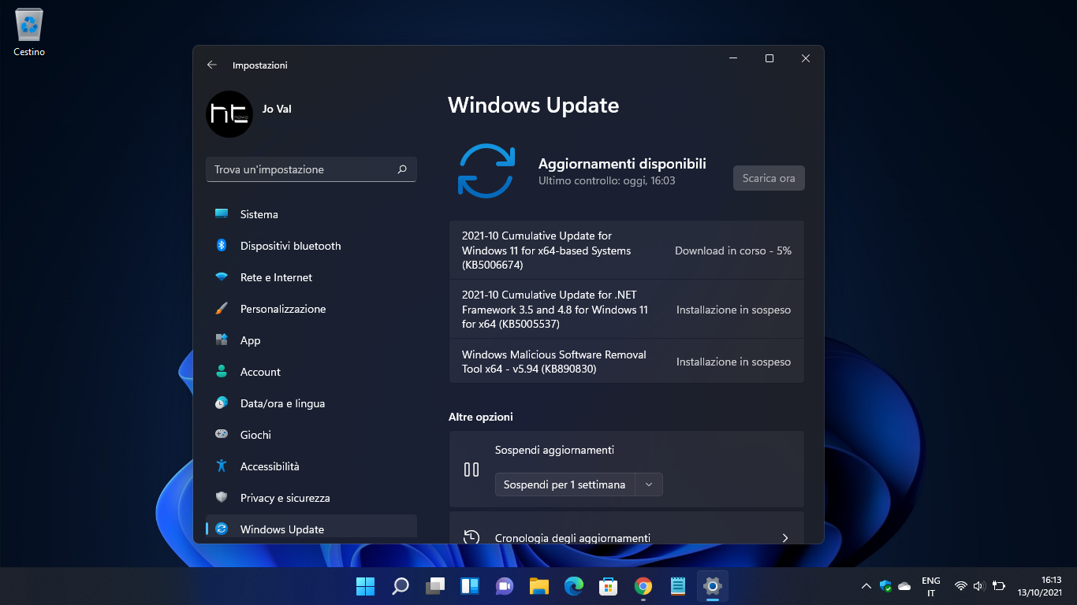Expand the Sospendi per 1 settimana dropdown
Viewport: 1077px width, 605px height.
(649, 484)
